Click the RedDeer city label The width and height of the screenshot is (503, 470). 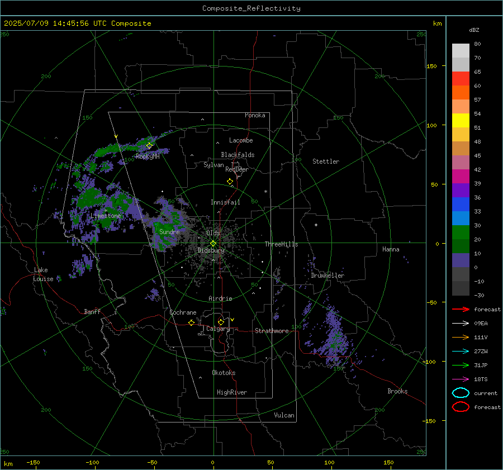click(x=237, y=169)
